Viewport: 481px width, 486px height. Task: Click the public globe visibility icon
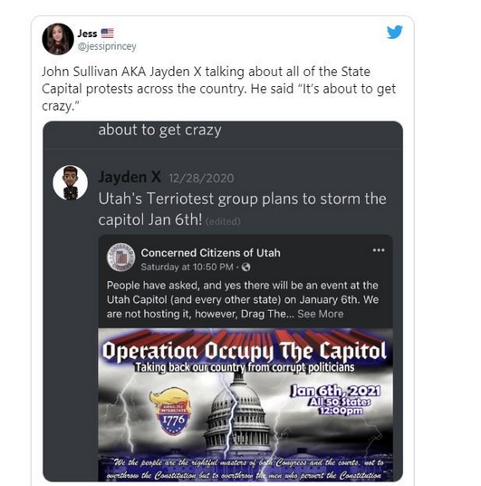coord(245,267)
